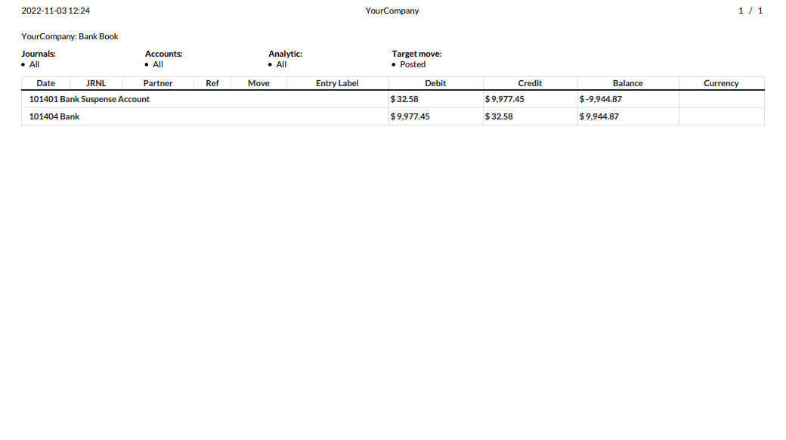Click the Date column header
The width and height of the screenshot is (786, 440).
click(x=45, y=83)
